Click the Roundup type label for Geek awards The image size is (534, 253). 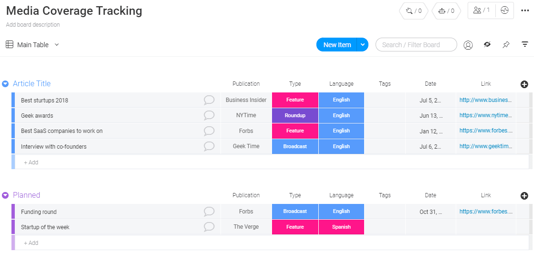(x=295, y=115)
